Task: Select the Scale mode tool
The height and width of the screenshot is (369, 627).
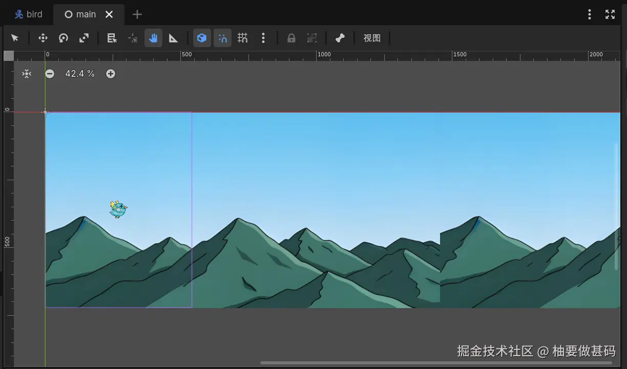Action: pos(83,38)
